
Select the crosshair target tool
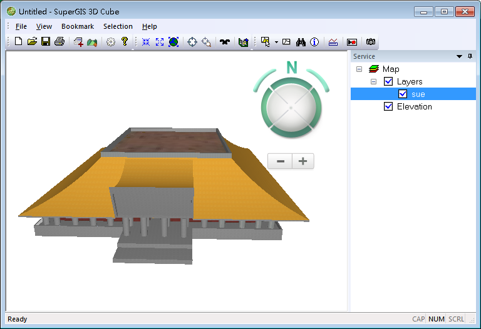(x=192, y=42)
